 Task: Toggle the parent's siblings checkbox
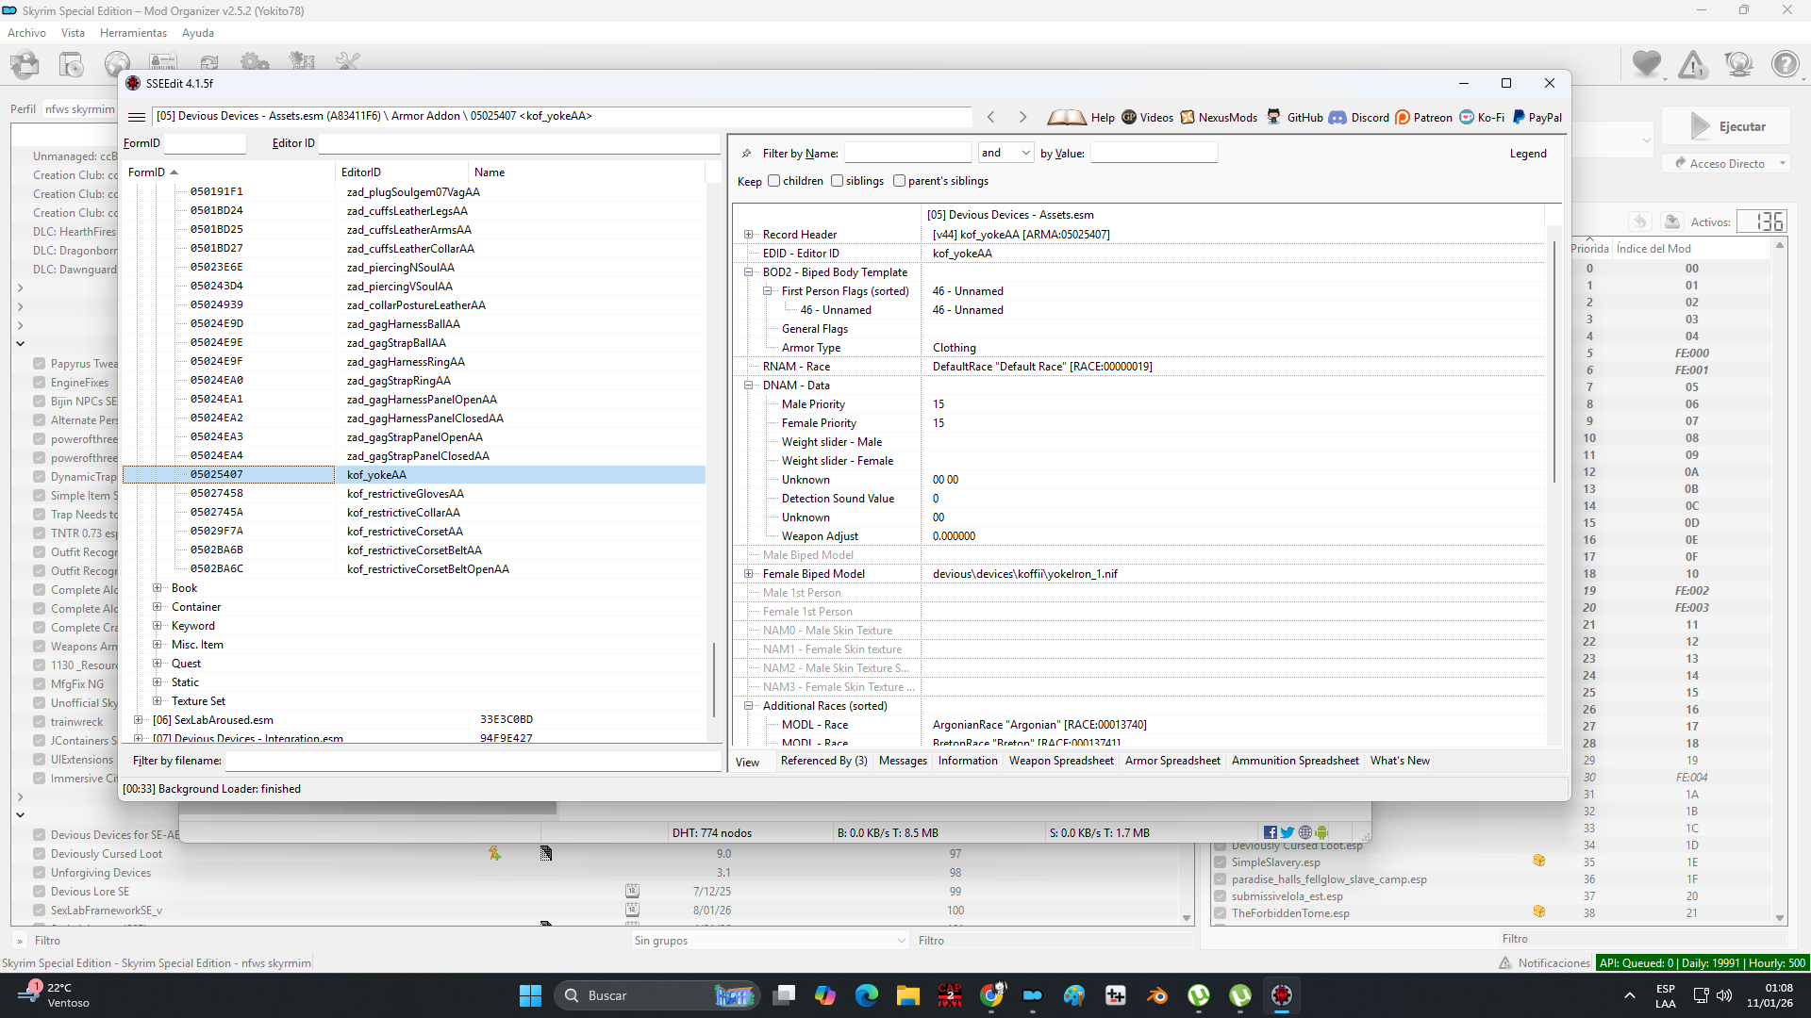click(x=900, y=181)
